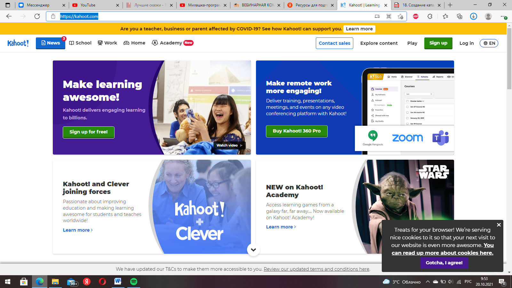Click the Gotcha, I agree! button
This screenshot has width=512, height=288.
[x=444, y=263]
